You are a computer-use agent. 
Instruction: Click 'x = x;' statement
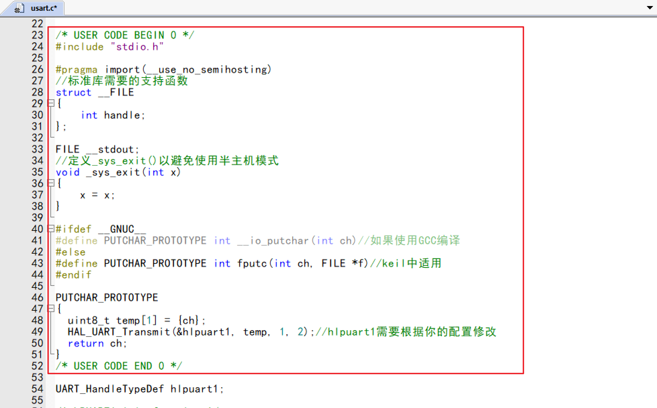click(x=97, y=195)
